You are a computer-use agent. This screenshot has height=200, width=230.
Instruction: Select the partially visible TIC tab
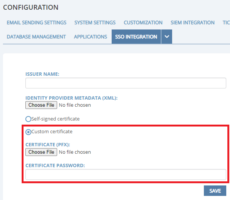click(x=226, y=22)
